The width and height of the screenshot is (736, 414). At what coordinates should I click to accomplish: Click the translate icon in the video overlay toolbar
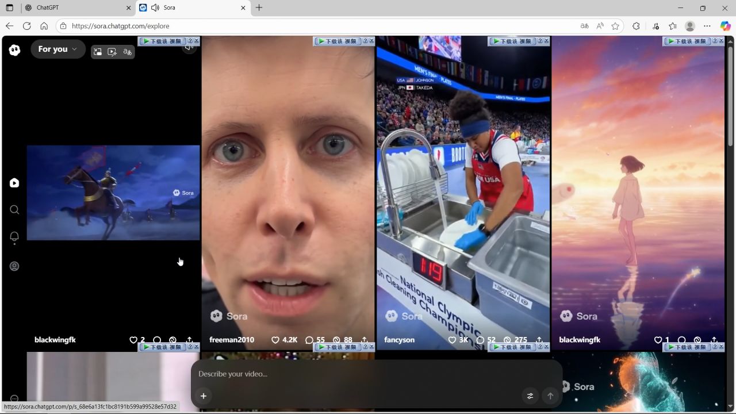click(127, 52)
